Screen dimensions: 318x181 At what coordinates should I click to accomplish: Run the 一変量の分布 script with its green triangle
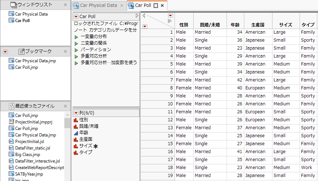pos(76,37)
